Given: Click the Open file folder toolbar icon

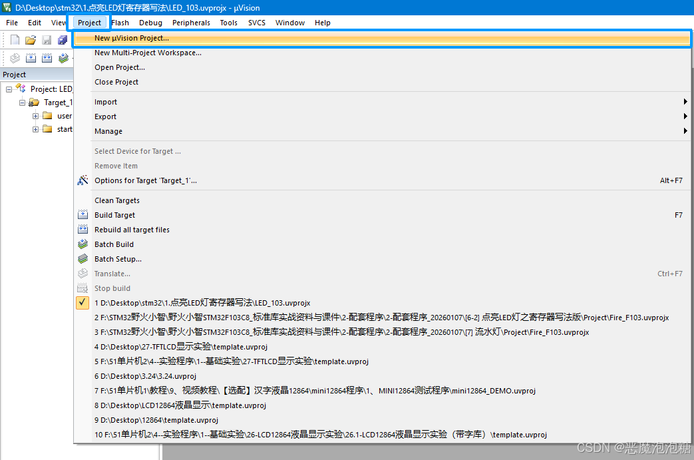Looking at the screenshot, I should click(31, 41).
